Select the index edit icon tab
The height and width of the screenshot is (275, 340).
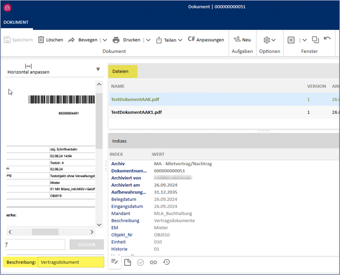point(114,262)
